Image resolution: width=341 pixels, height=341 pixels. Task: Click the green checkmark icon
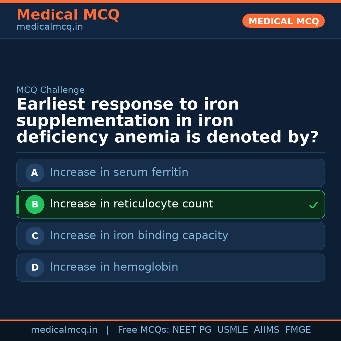tap(313, 205)
